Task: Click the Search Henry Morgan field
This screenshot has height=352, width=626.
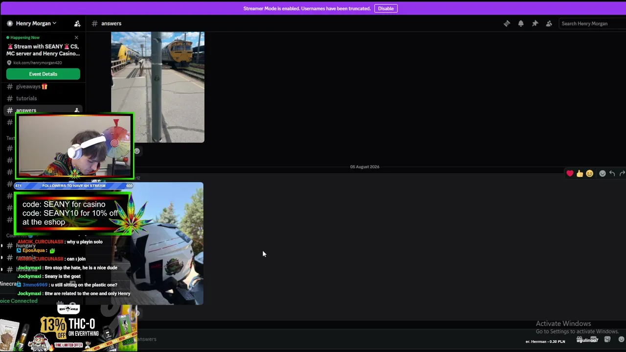Action: pyautogui.click(x=592, y=23)
